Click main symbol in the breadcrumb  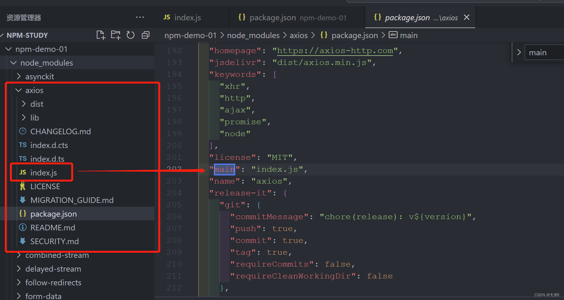point(409,35)
